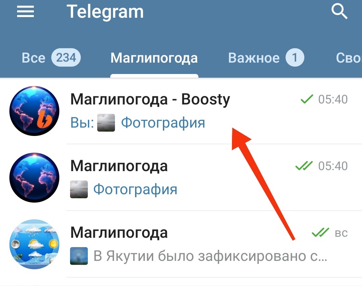Select the Маглипогода folder tab
The image size is (362, 286).
(x=154, y=58)
